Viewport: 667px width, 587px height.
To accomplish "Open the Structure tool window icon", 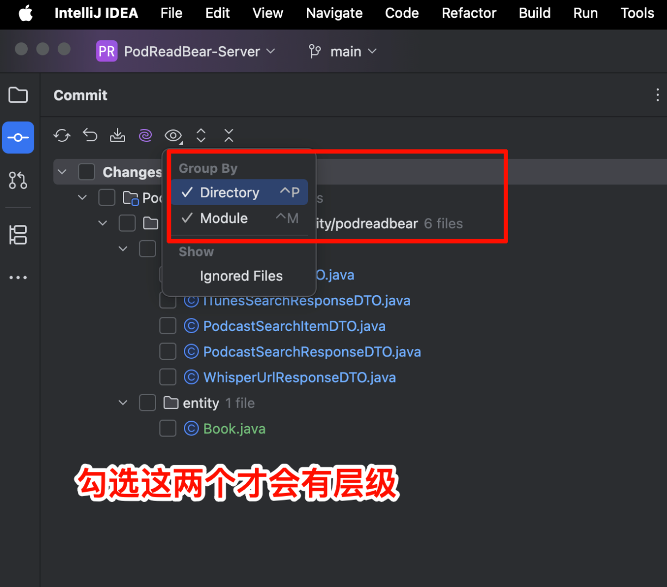I will 18,235.
